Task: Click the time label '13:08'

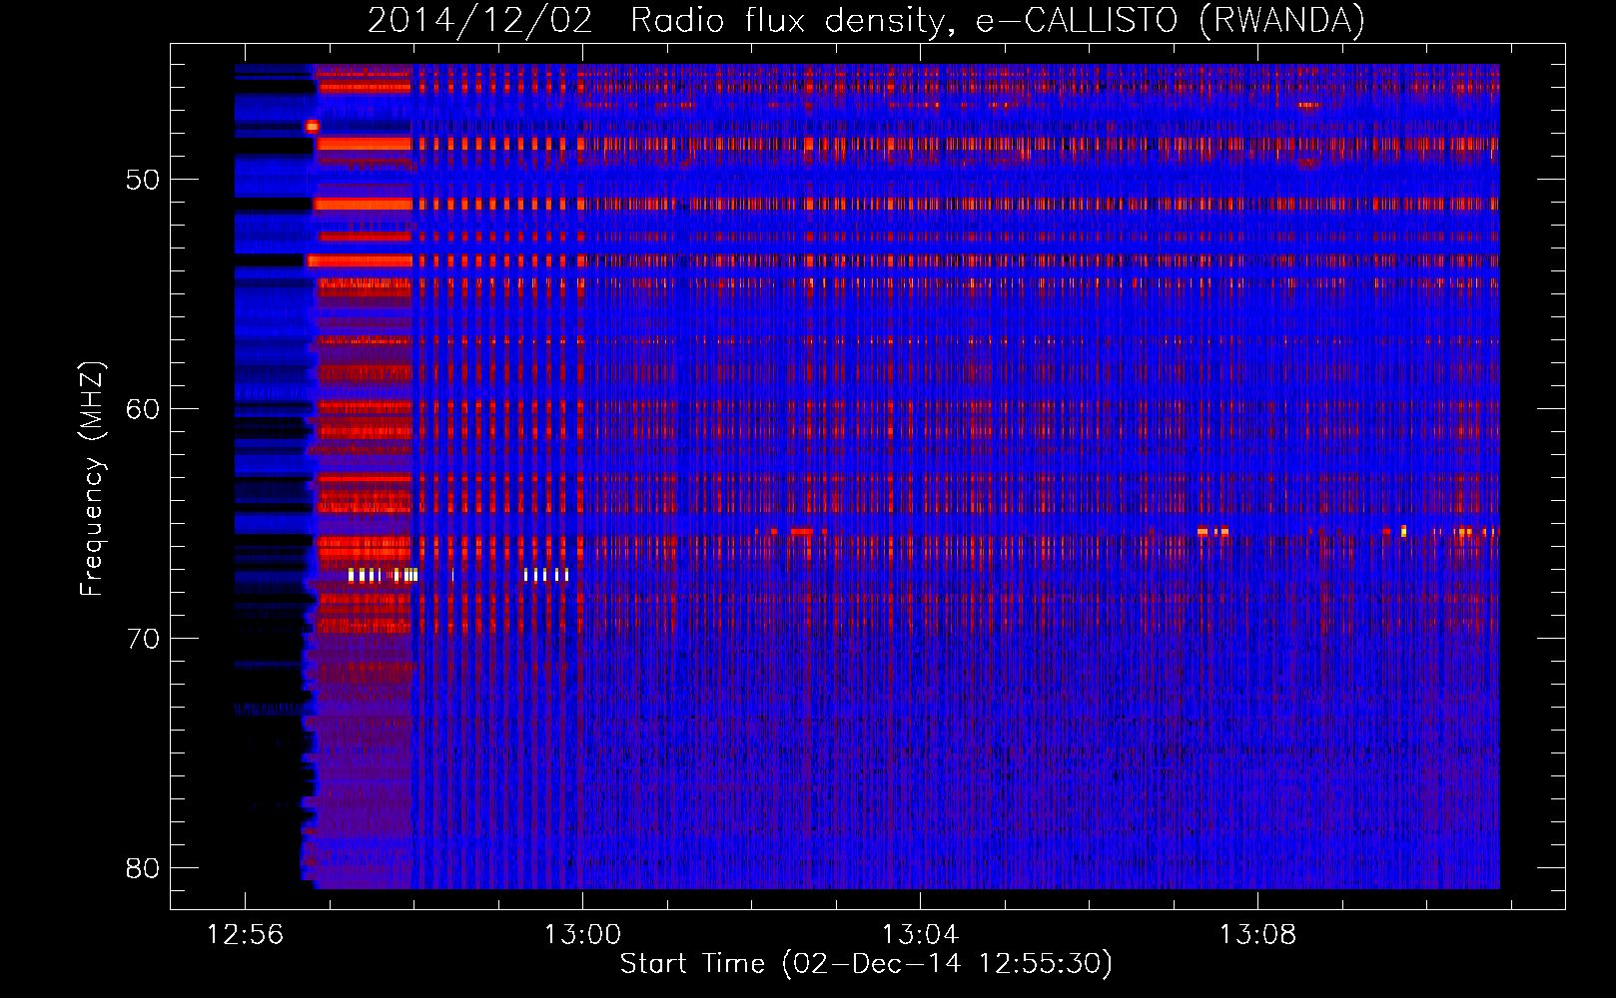Action: coord(1257,935)
